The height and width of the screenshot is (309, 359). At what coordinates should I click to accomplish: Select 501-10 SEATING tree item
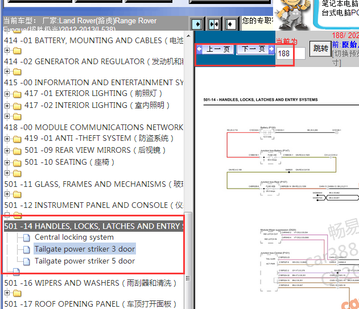(x=69, y=162)
